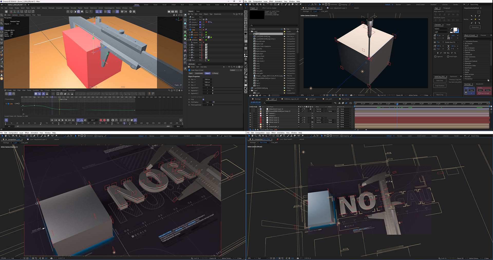Select the Rotate tool in Cinema 4D's left toolbar
493x260 pixels.
(x=2, y=32)
